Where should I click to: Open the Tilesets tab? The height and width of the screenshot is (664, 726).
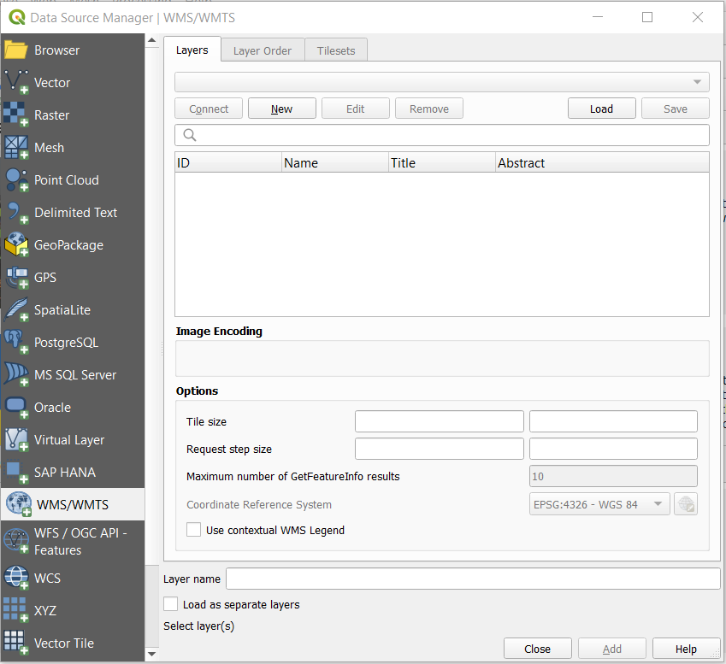point(336,50)
